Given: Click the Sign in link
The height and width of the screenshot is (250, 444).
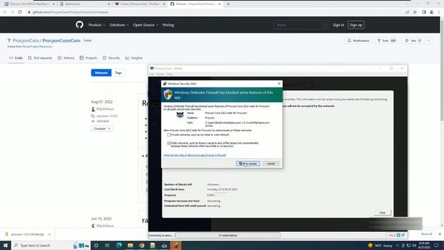Looking at the screenshot, I should (x=339, y=25).
